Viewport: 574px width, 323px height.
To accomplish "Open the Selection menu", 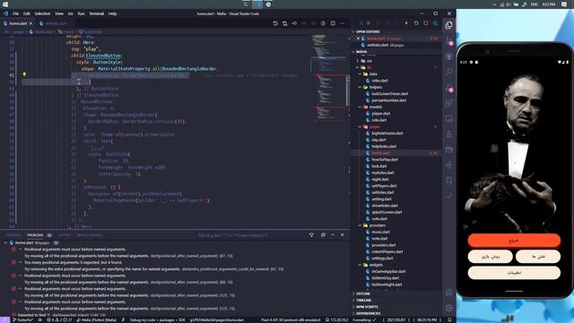I will click(42, 13).
